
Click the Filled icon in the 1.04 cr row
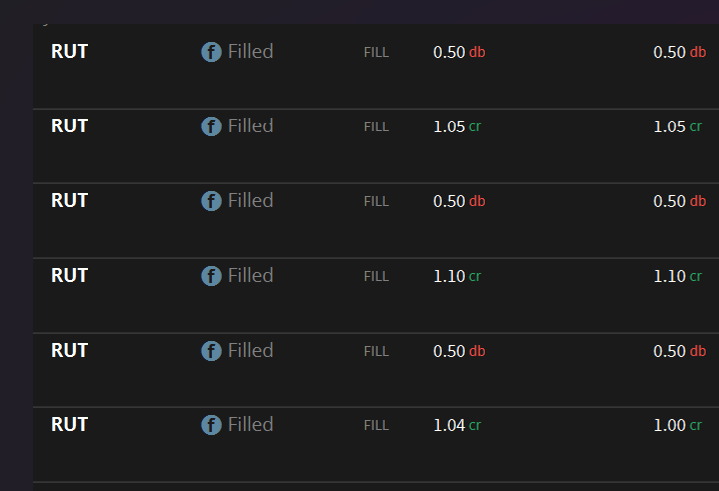click(211, 425)
